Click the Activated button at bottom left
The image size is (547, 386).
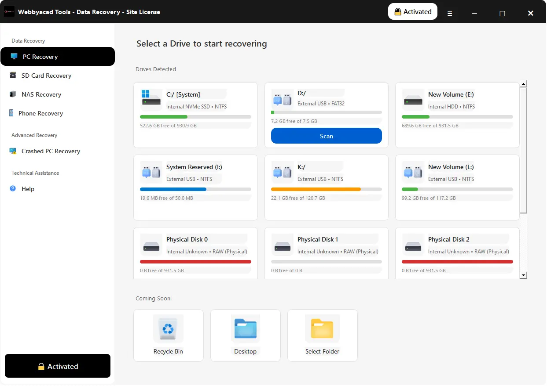pyautogui.click(x=58, y=366)
